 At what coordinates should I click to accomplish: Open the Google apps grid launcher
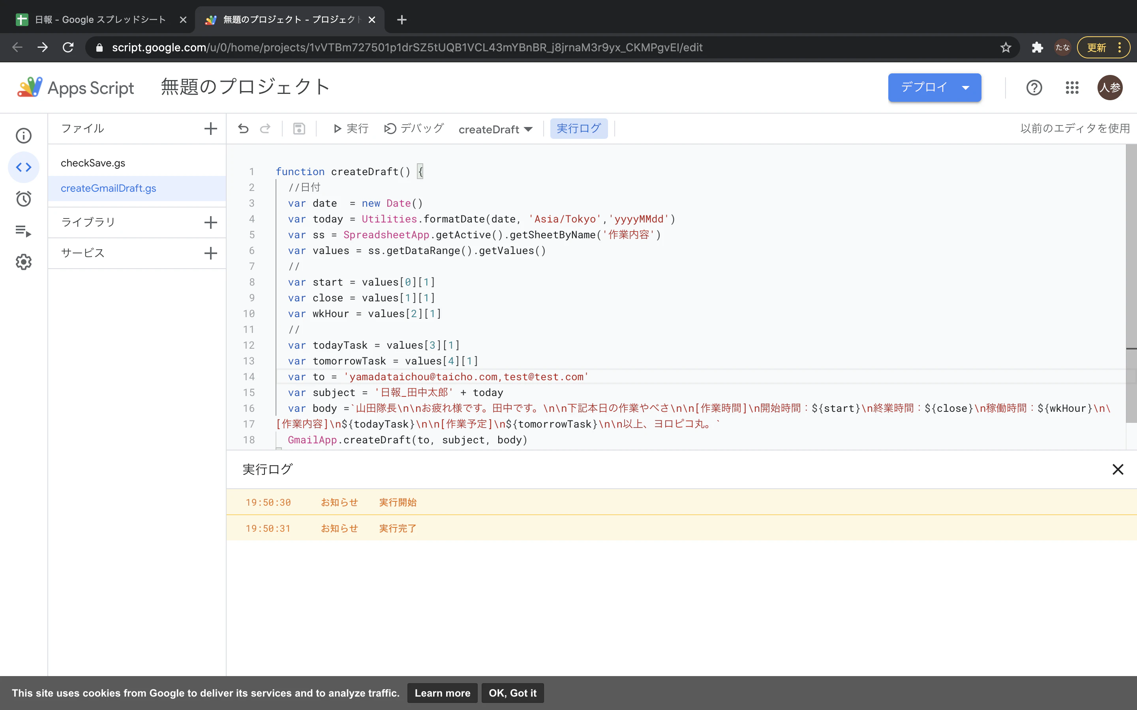pos(1072,87)
